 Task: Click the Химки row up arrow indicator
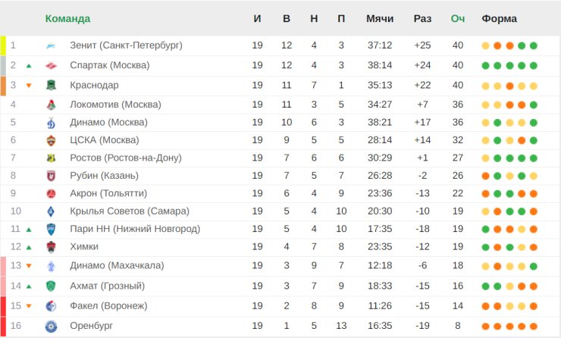tap(29, 247)
